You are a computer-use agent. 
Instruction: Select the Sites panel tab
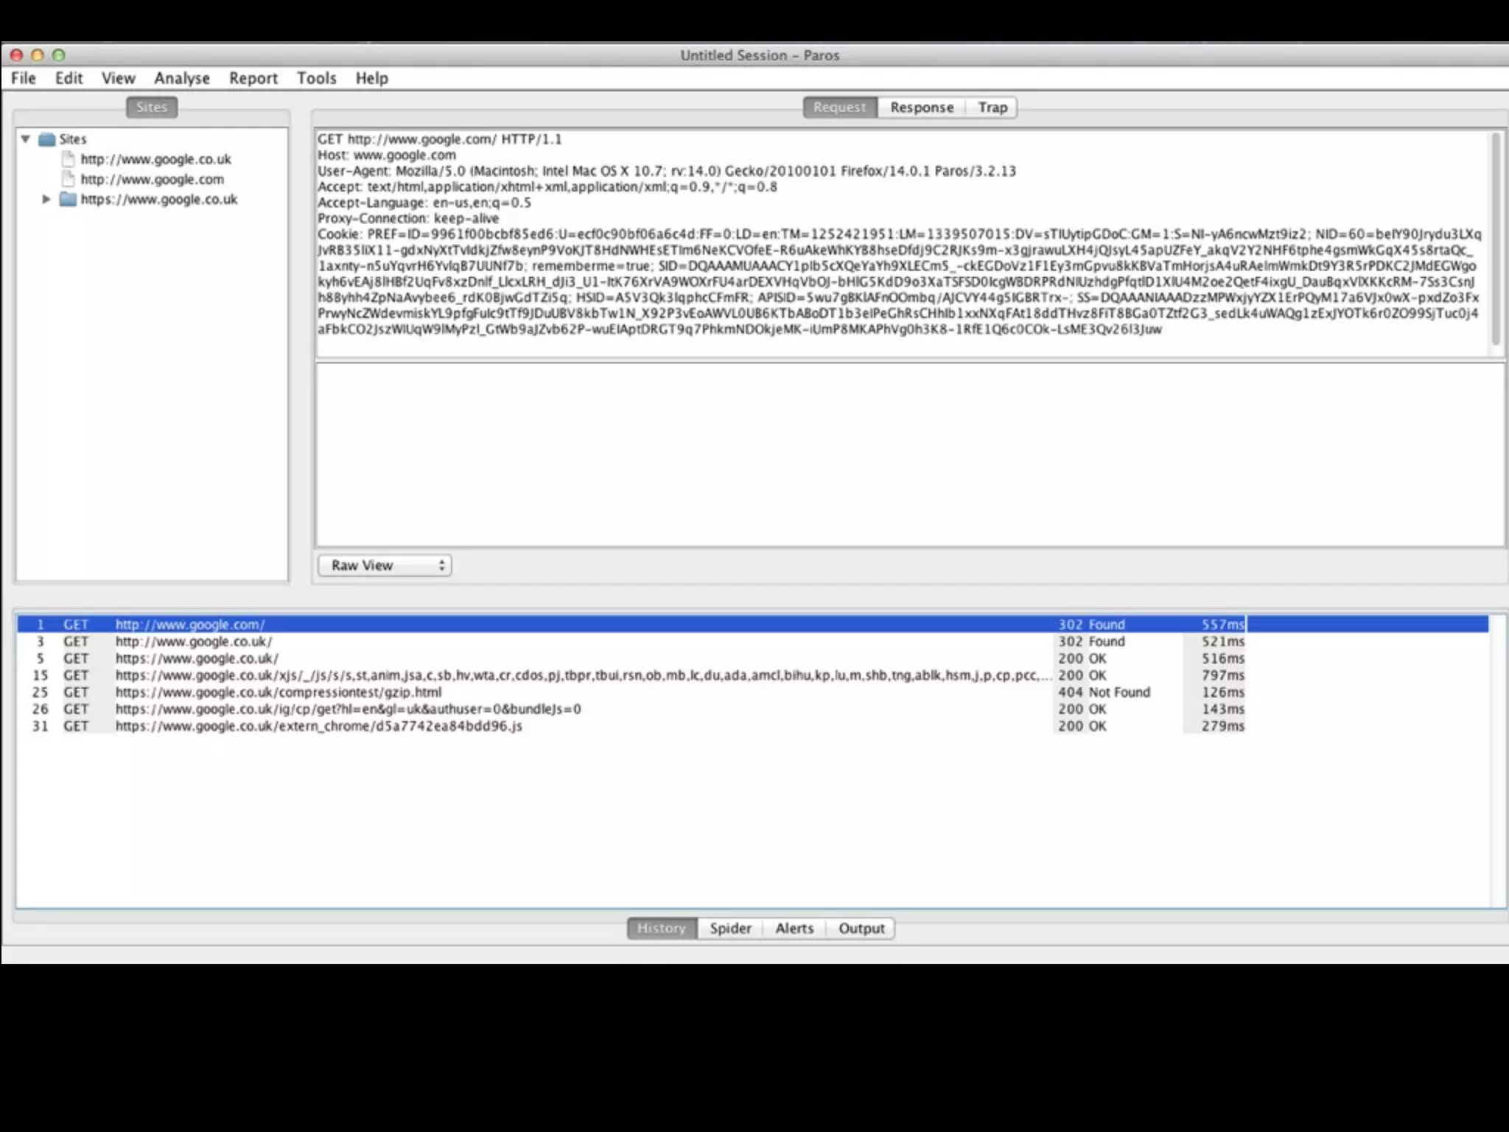152,108
